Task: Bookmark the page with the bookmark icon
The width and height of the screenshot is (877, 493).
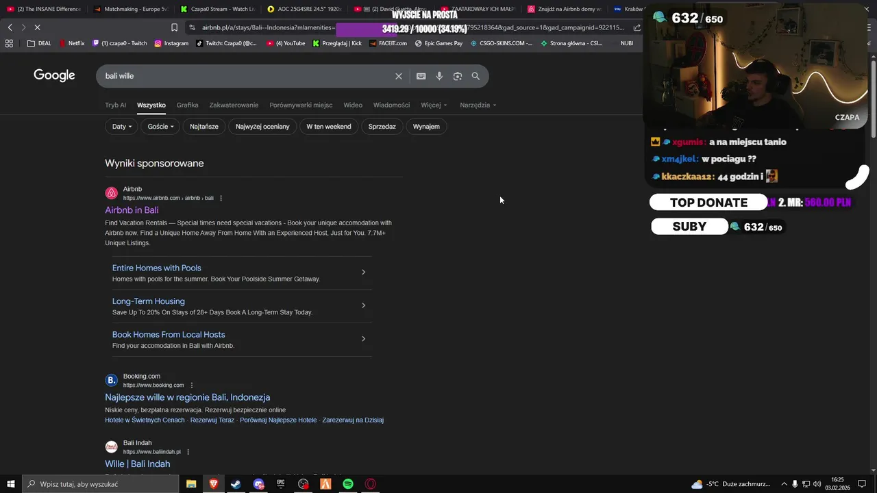Action: [x=174, y=27]
